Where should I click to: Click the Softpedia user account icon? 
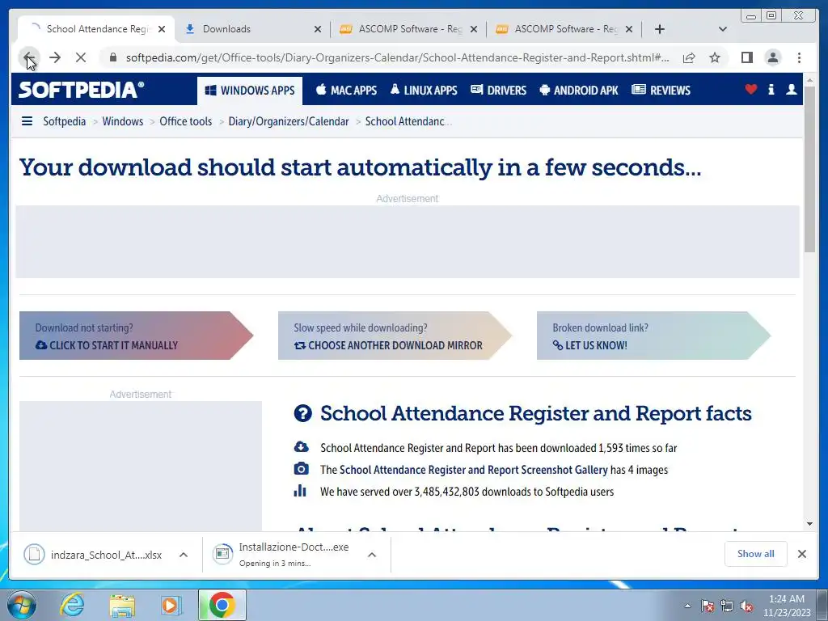point(791,90)
